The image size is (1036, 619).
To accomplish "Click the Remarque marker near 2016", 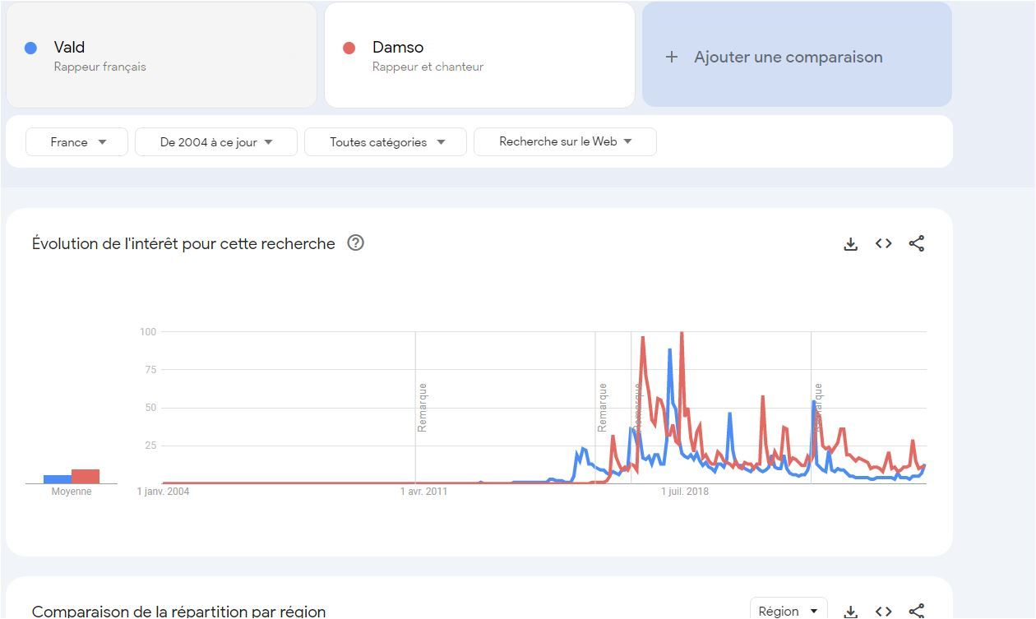I will click(602, 407).
